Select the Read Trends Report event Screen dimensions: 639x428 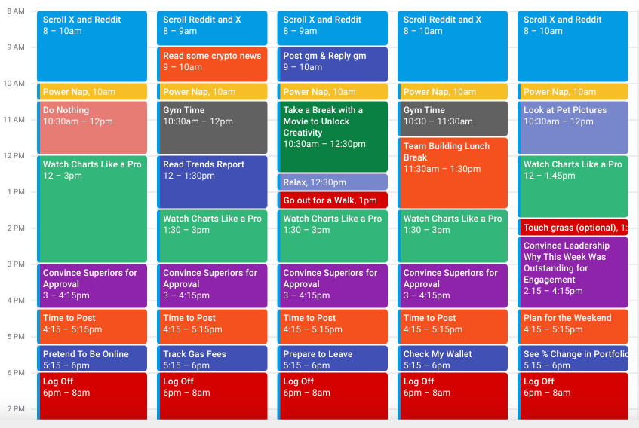pyautogui.click(x=212, y=182)
